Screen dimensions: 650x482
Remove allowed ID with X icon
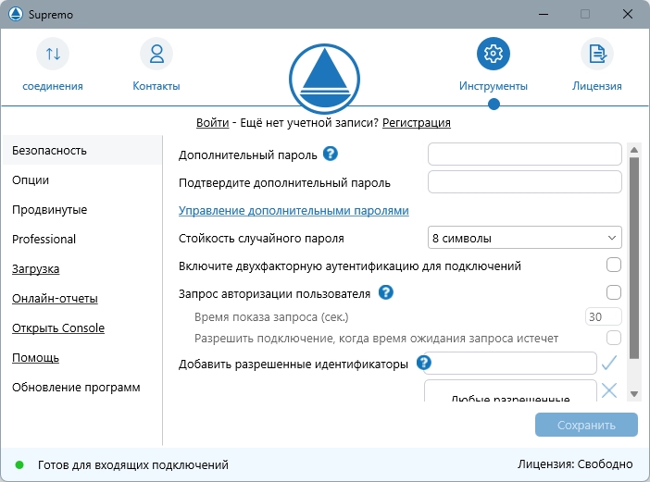click(x=609, y=390)
